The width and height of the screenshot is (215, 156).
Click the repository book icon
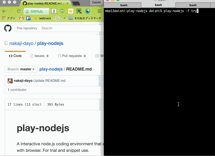point(6,43)
